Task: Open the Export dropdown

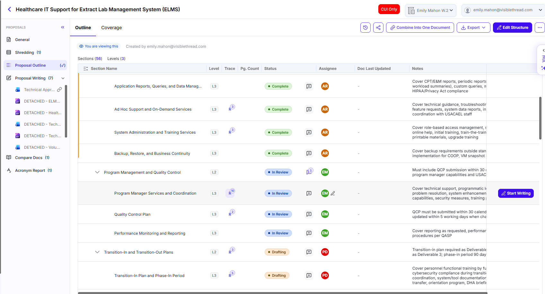Action: [x=473, y=28]
